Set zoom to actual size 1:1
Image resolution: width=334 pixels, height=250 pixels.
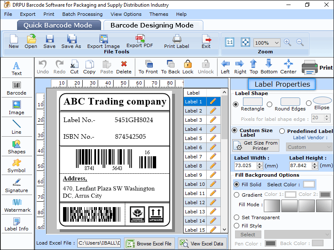click(230, 42)
